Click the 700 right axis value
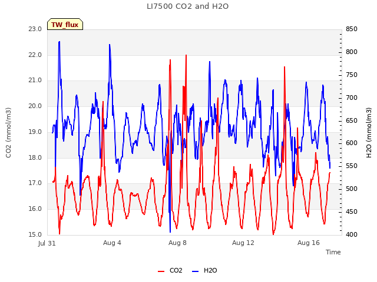The height and width of the screenshot is (282, 377). tap(352, 98)
